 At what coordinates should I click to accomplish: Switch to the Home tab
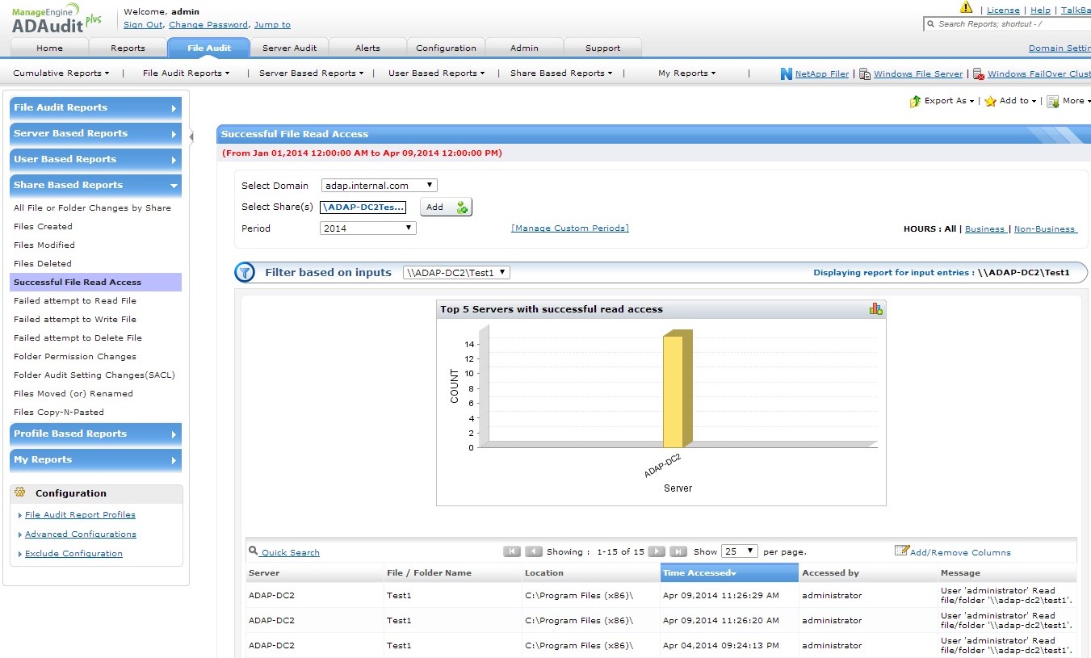point(50,48)
